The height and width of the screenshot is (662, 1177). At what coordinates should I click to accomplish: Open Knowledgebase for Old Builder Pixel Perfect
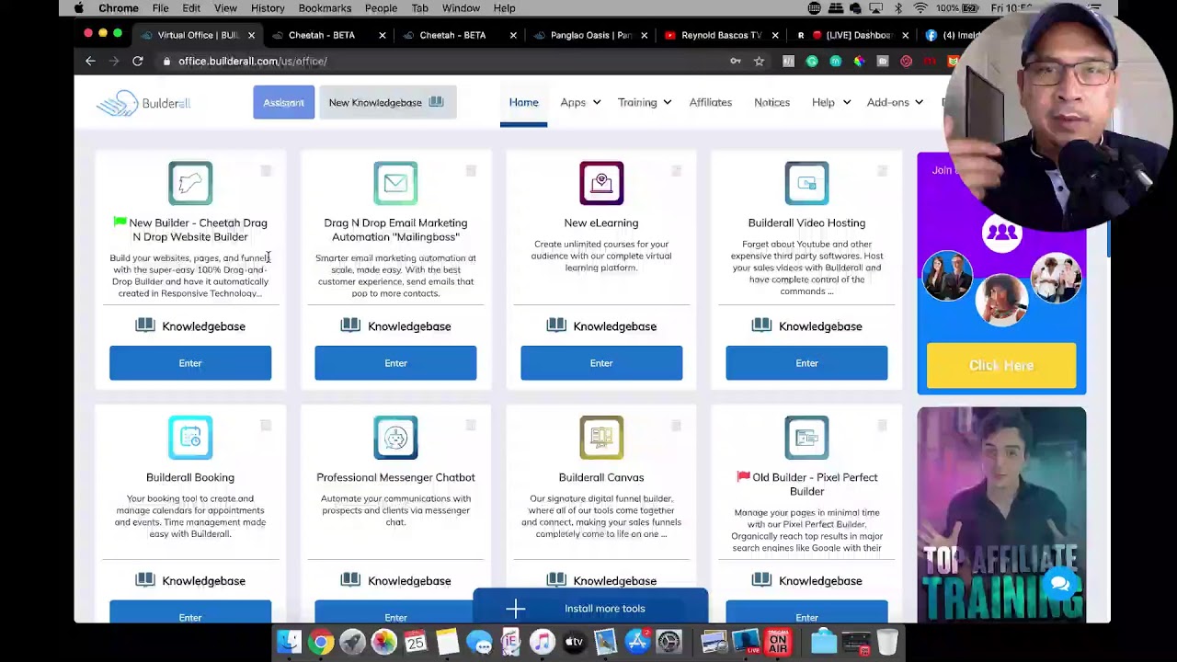[806, 581]
